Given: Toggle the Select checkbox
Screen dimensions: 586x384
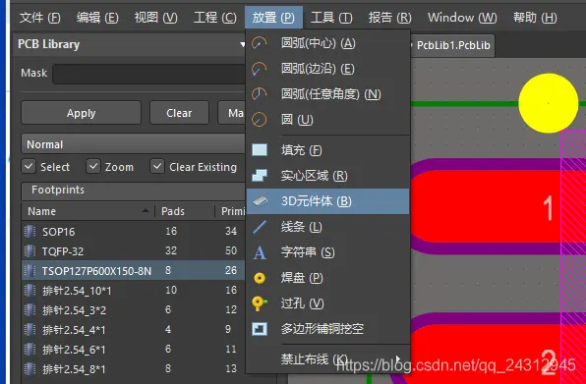Looking at the screenshot, I should [29, 166].
